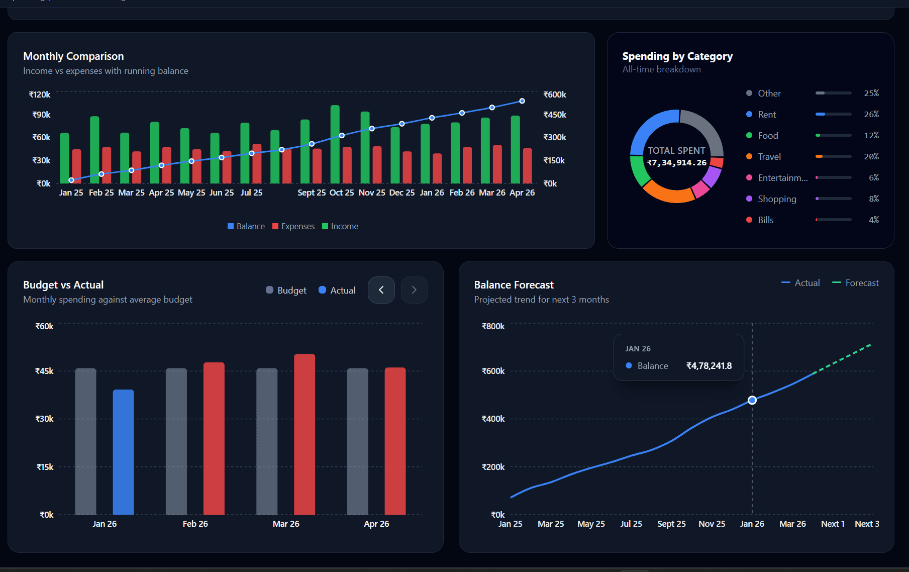Click the purple Shopping segment of donut chart
This screenshot has height=572, width=909.
[x=712, y=176]
